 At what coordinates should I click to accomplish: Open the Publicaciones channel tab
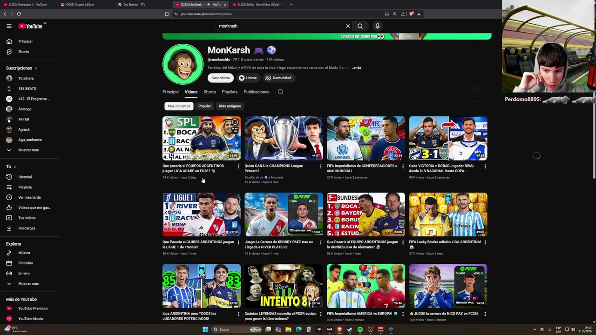coord(257,92)
